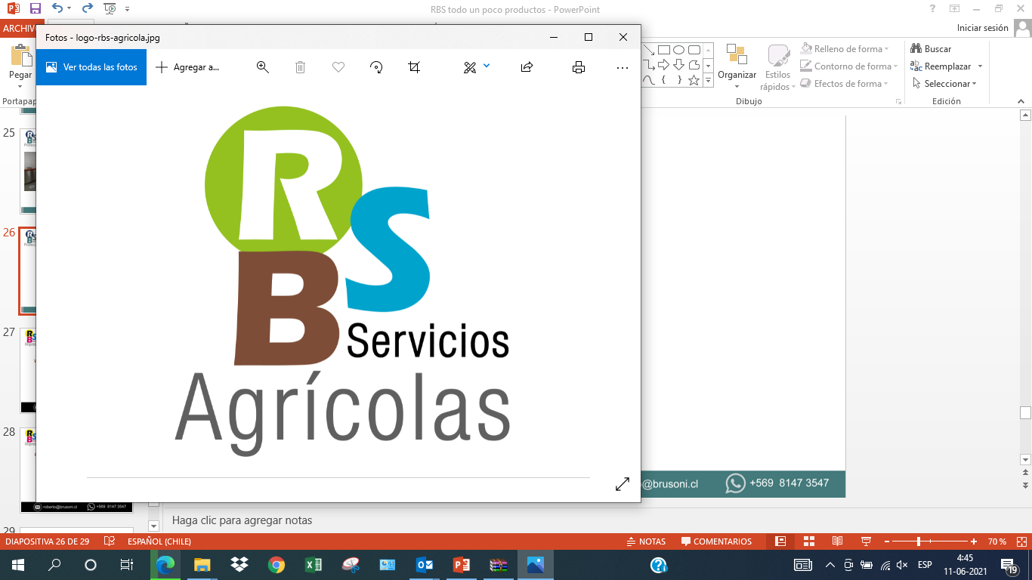Toggle COMENTARIOS pane in status bar
1032x580 pixels.
pyautogui.click(x=716, y=541)
